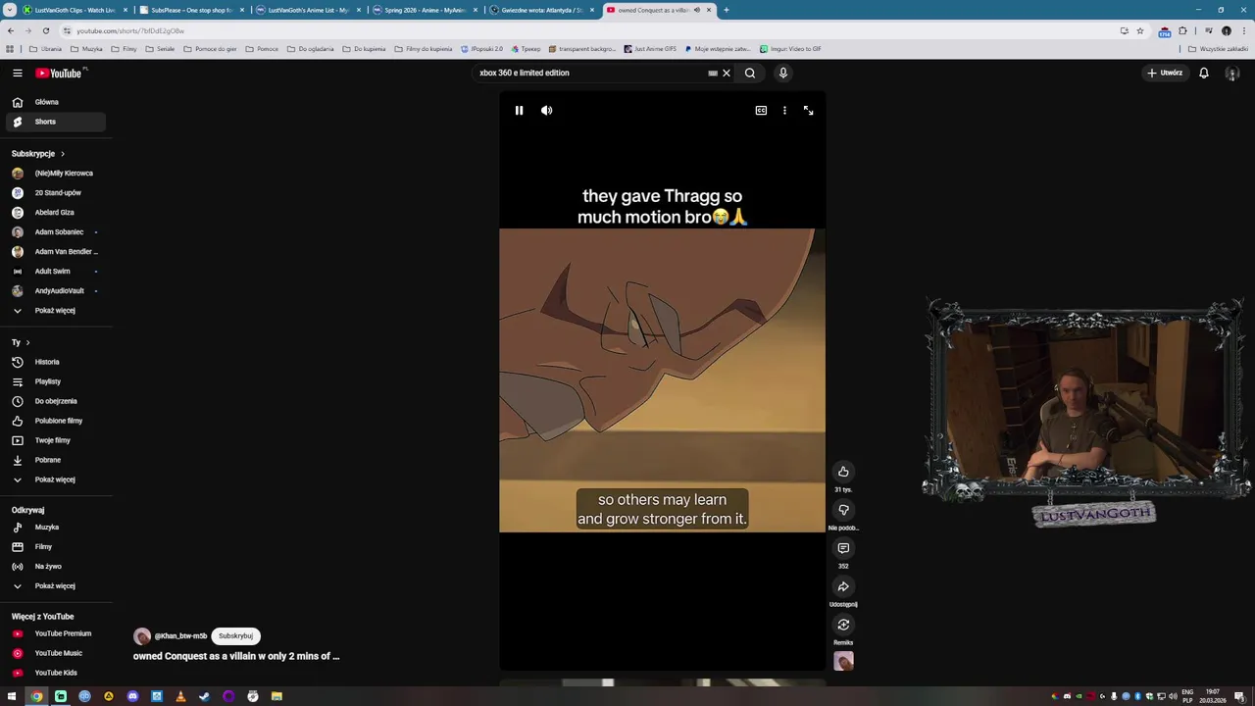Switch to Spring 2026 Anime tab
This screenshot has height=706, width=1255.
click(x=425, y=10)
